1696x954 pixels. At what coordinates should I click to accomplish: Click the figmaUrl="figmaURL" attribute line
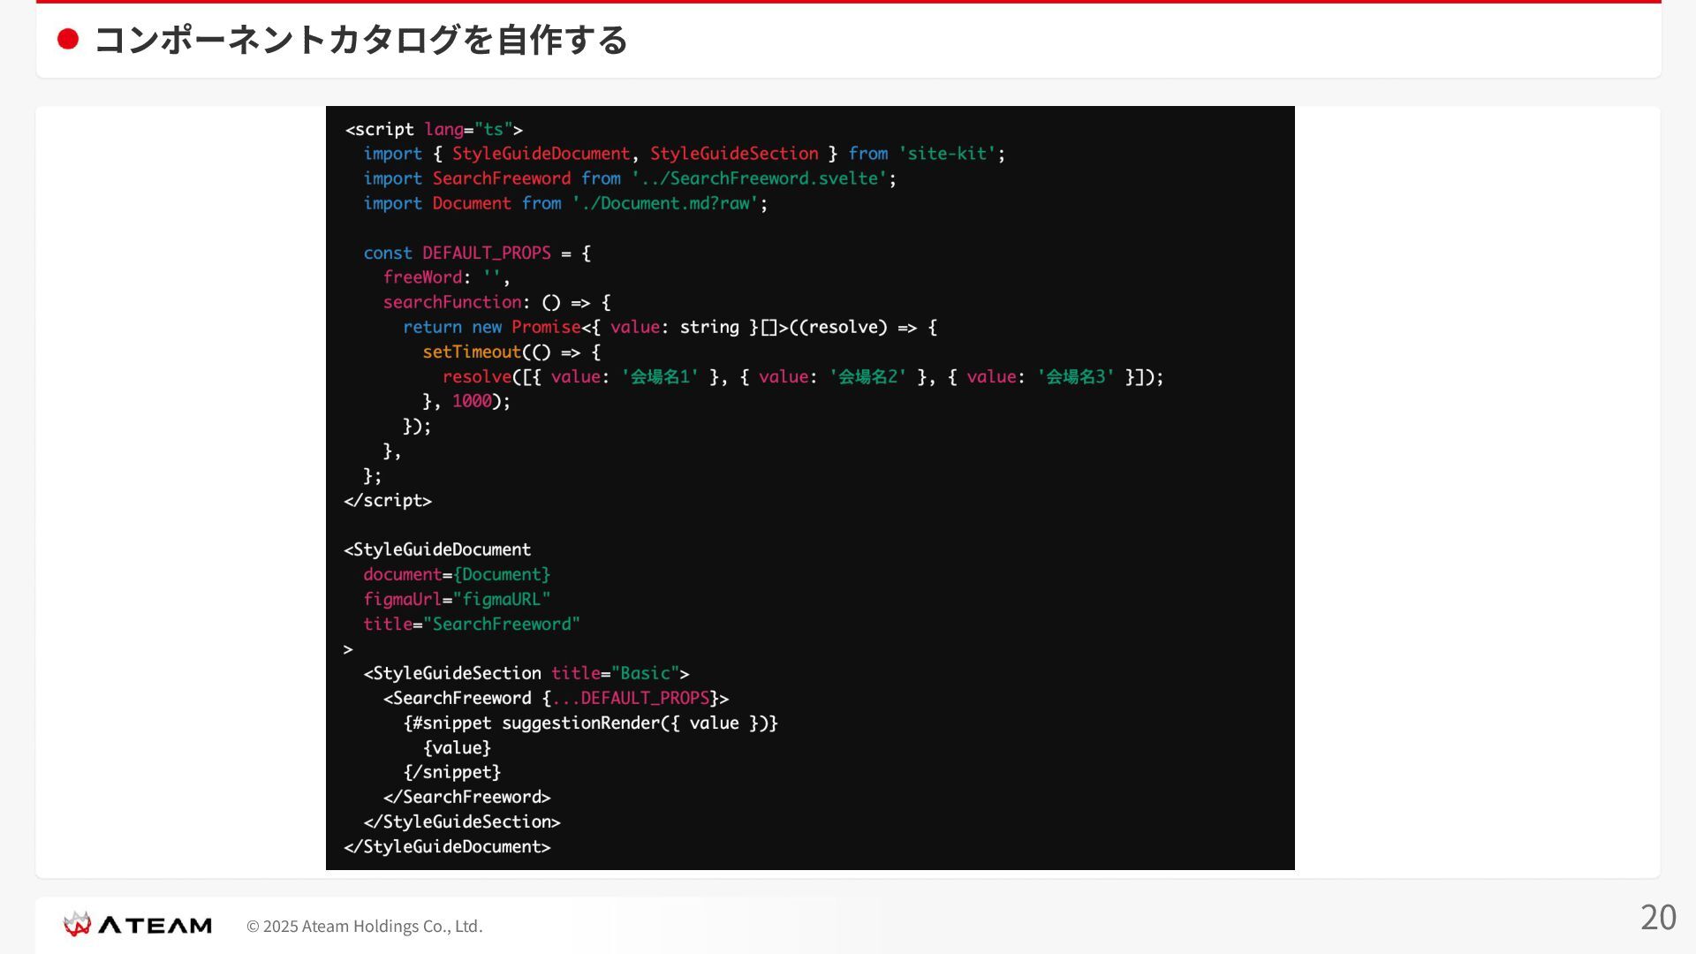click(457, 599)
